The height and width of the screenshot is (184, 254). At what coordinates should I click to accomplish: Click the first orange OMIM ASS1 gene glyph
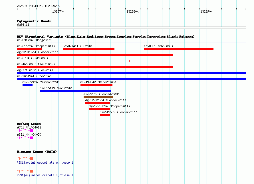pos(25,158)
